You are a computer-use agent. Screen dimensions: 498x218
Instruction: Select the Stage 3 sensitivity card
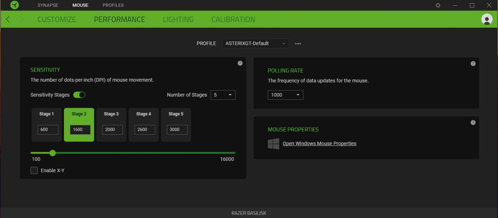click(x=111, y=125)
